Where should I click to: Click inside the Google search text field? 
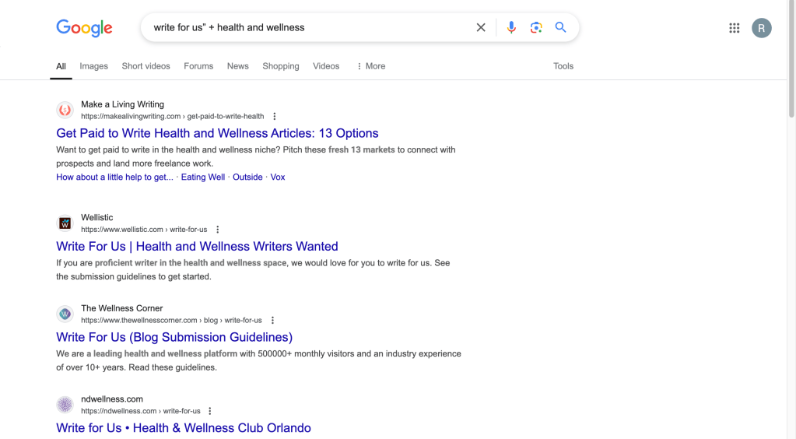(x=311, y=28)
